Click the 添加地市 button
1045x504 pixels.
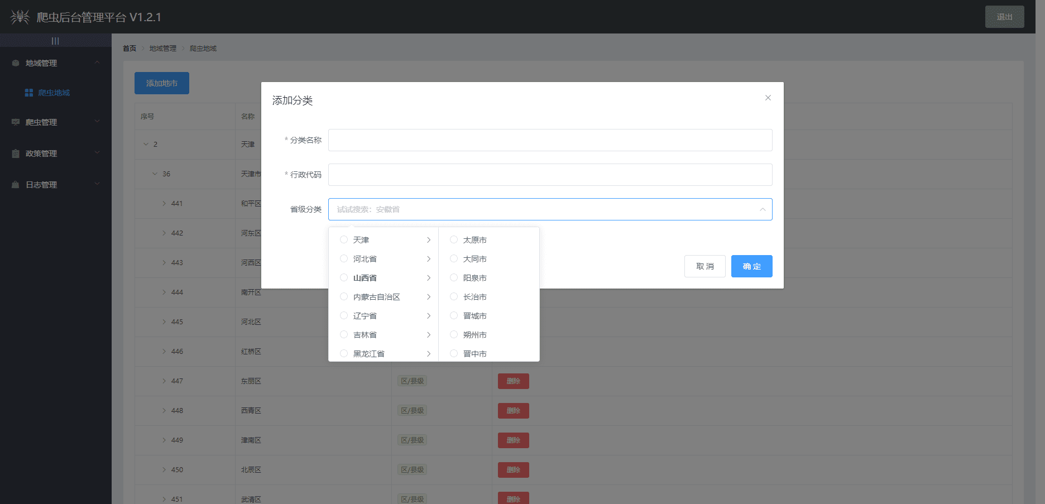click(161, 83)
